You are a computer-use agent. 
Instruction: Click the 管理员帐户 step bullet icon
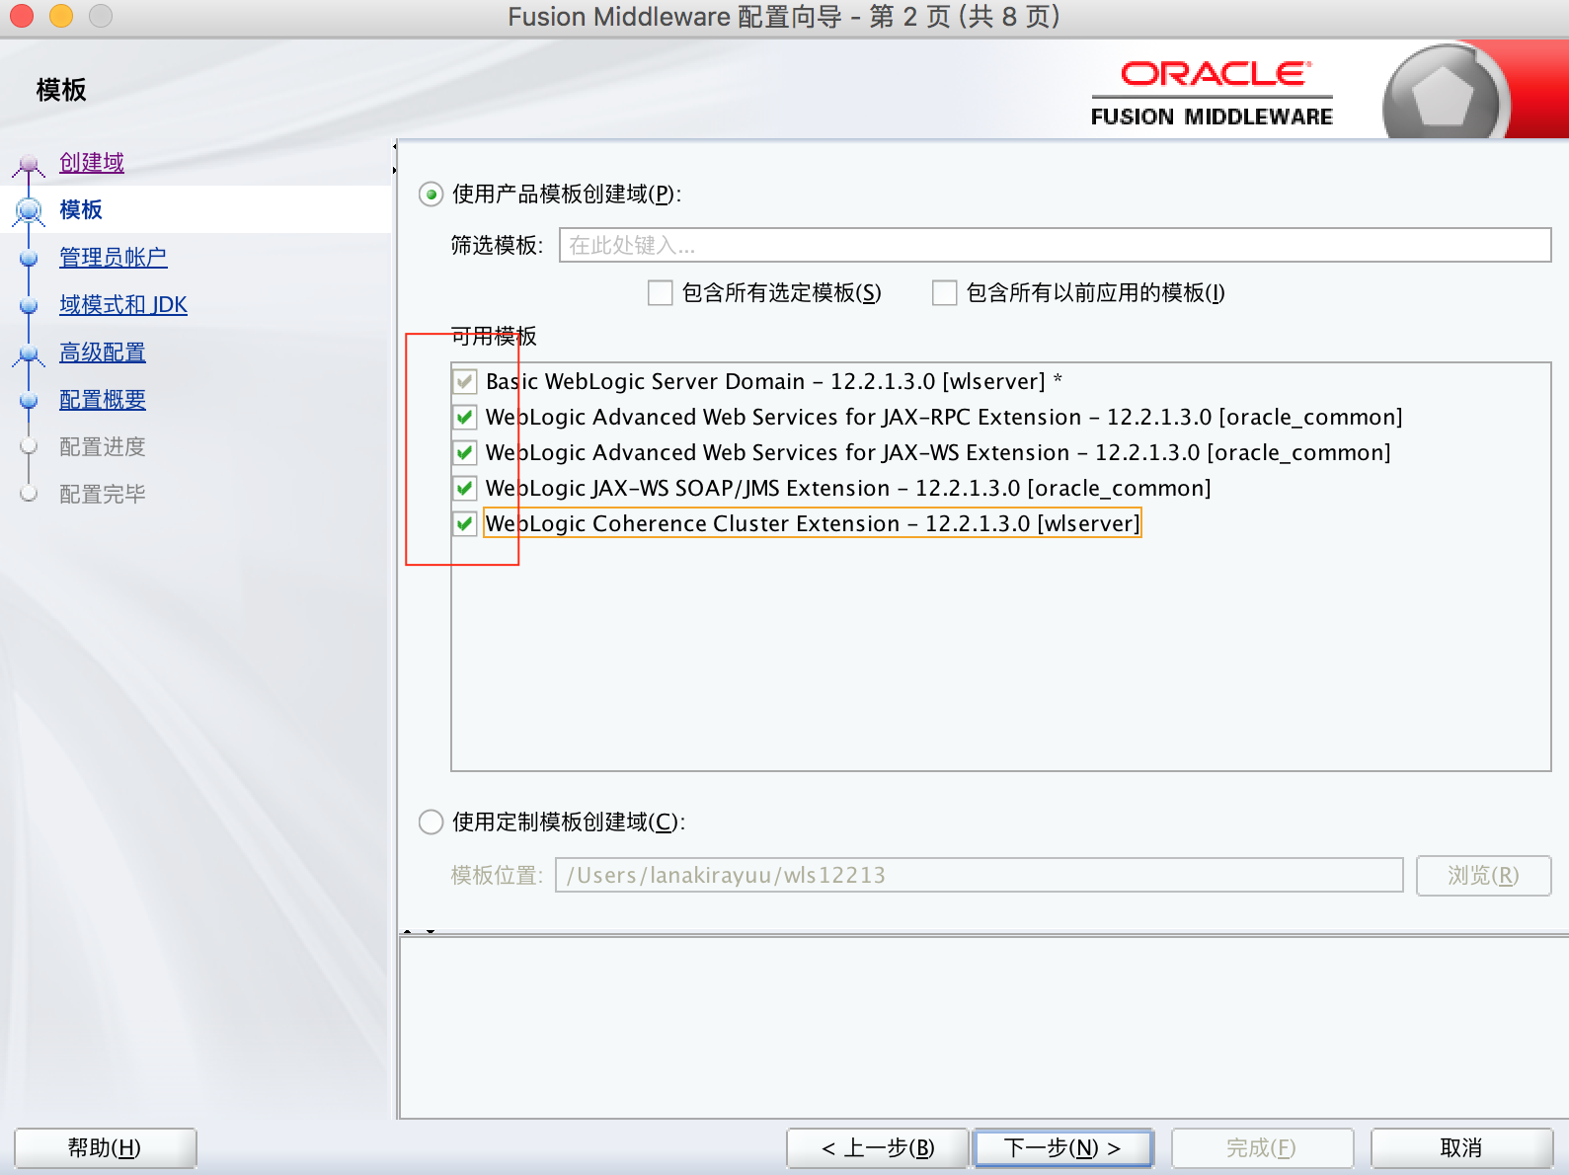(30, 259)
